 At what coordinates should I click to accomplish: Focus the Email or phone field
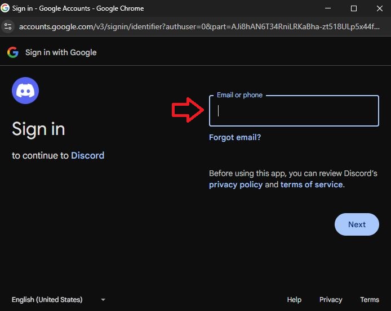tap(294, 111)
